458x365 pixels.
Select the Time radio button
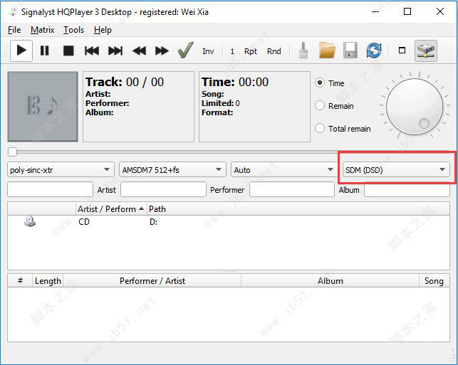(321, 83)
